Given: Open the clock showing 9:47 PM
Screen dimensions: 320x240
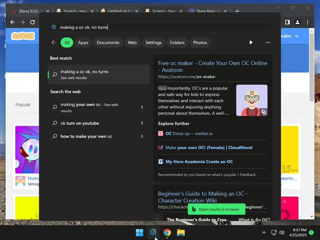Looking at the screenshot, I should (x=298, y=232).
